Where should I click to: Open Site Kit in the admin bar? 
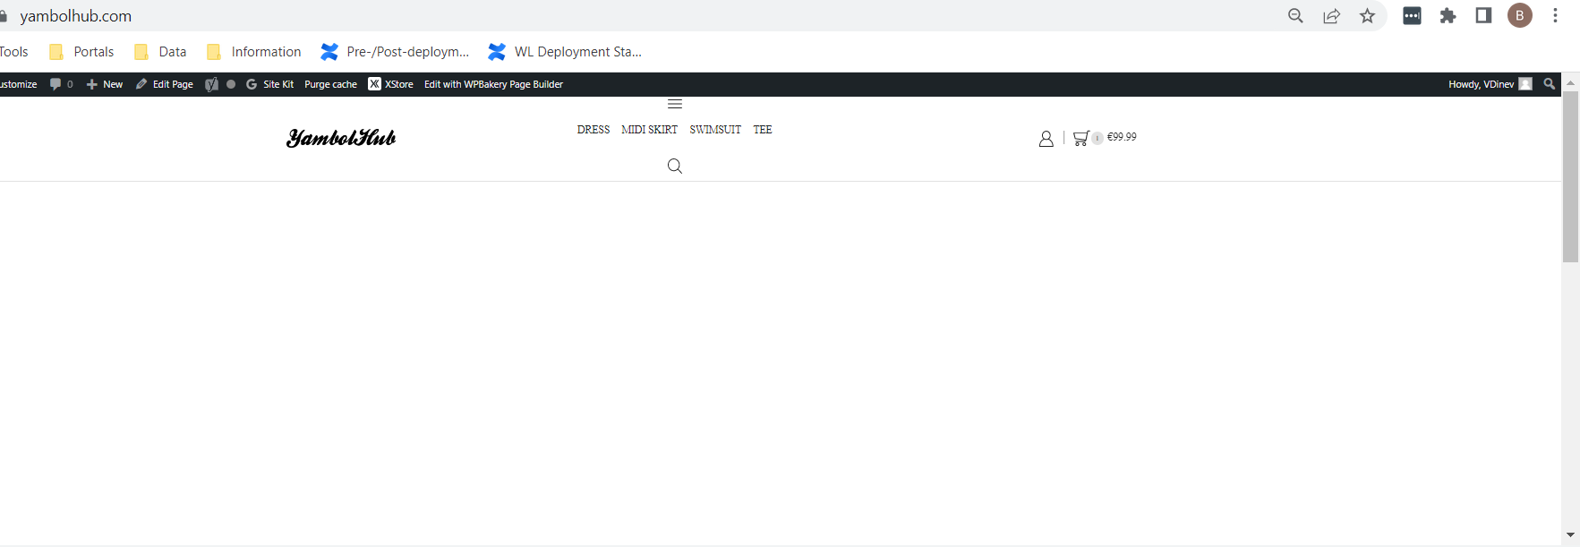point(269,84)
